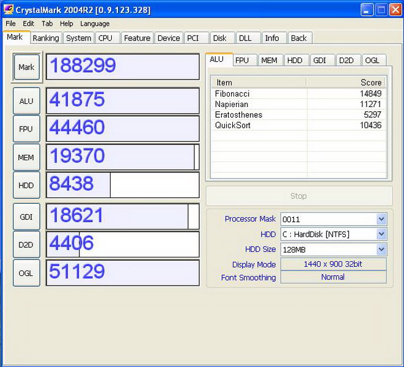This screenshot has width=404, height=367.
Task: Select the OGL results sub-tab
Action: [x=373, y=61]
